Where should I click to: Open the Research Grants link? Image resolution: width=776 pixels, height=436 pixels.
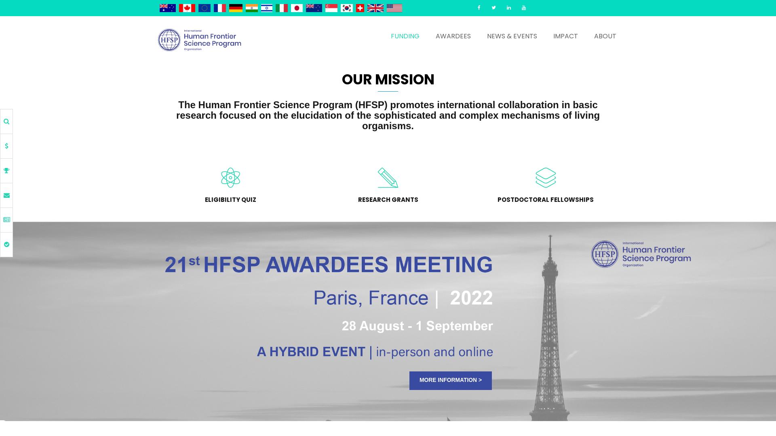pos(388,200)
